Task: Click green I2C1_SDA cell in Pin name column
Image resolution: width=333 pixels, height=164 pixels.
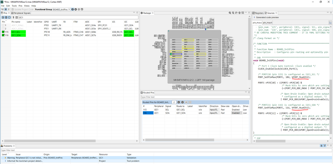Action: click(x=18, y=35)
